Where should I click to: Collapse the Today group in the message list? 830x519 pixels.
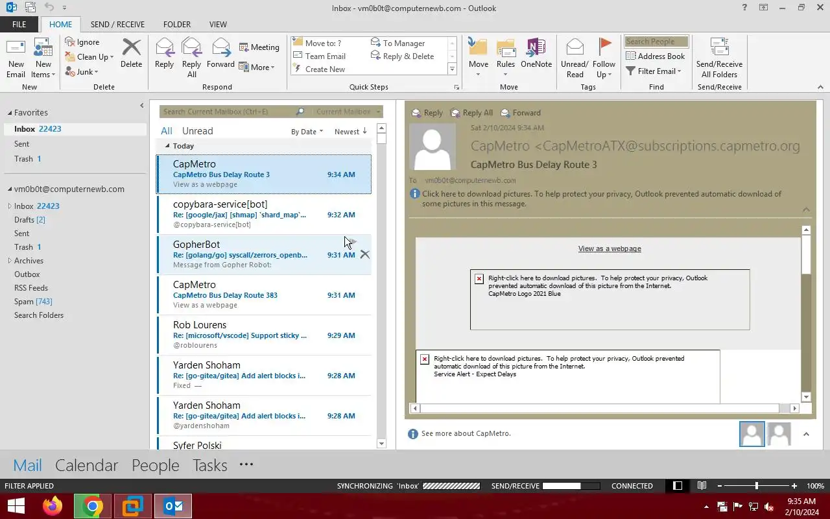pyautogui.click(x=167, y=146)
